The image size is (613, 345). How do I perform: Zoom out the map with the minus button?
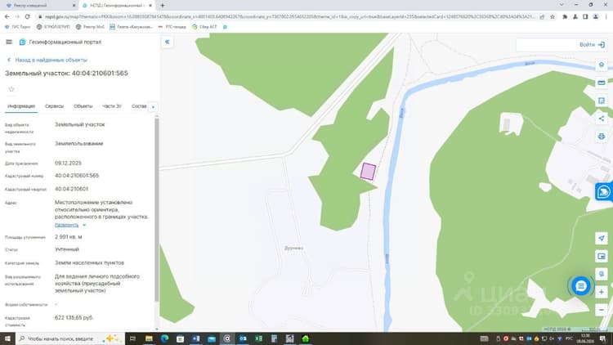coord(602,310)
